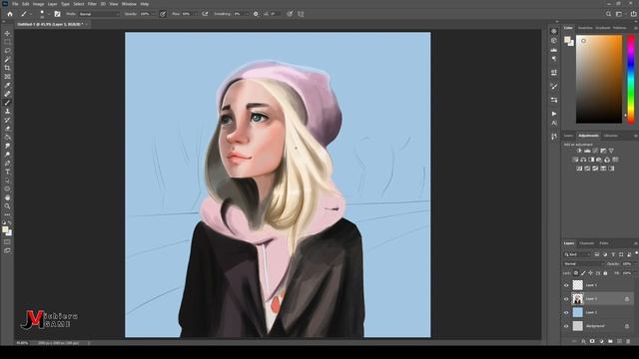Toggle pressure for opacity icon
Image resolution: width=639 pixels, height=359 pixels.
point(163,14)
